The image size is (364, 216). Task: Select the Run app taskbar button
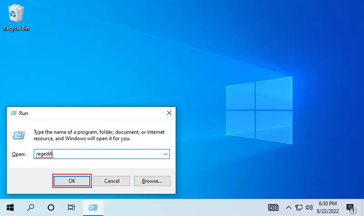93,207
